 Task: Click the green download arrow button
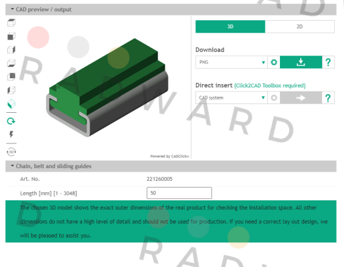tap(301, 62)
